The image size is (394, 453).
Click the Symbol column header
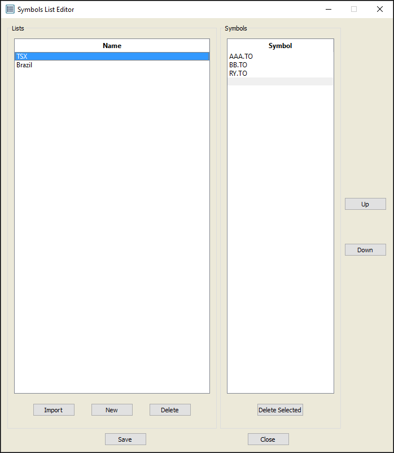pos(280,46)
